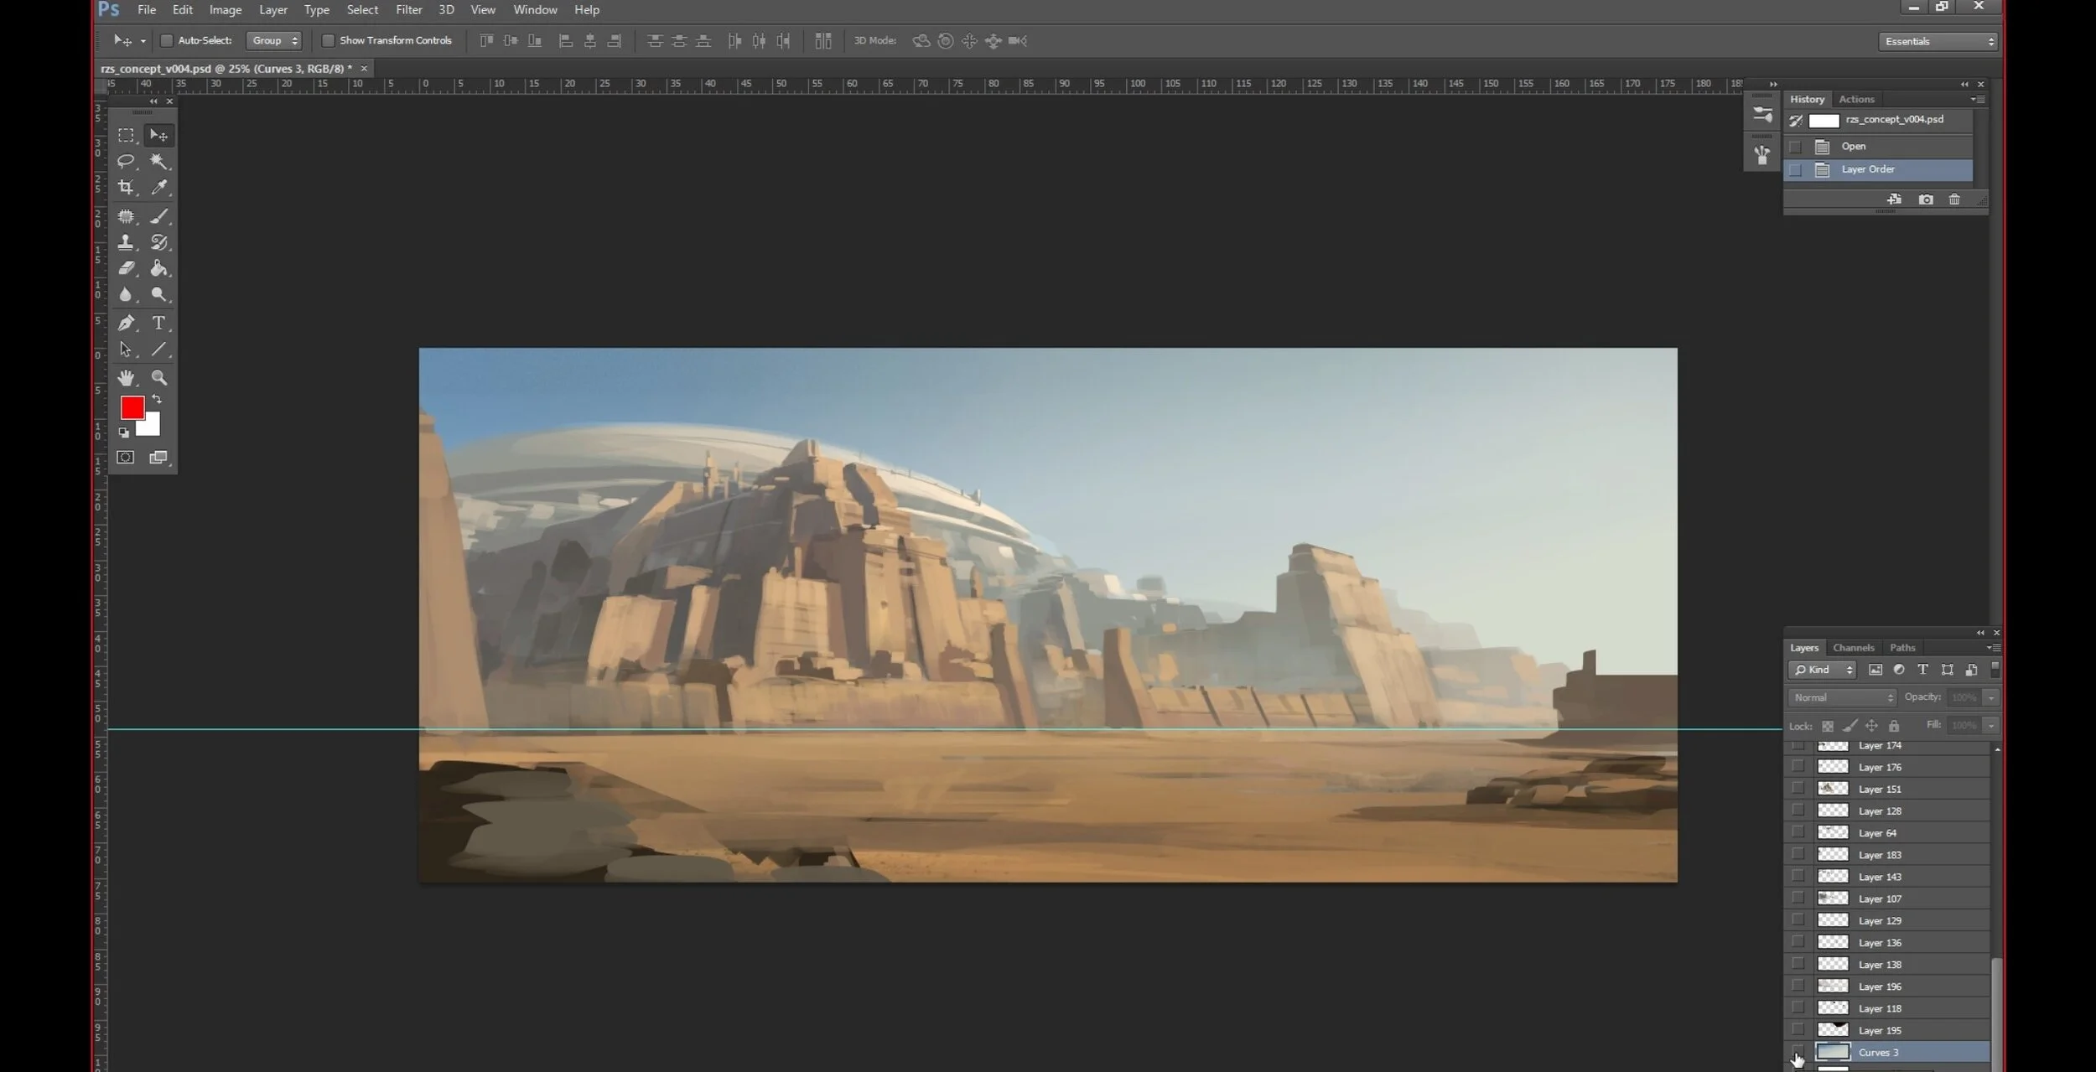
Task: Click the red foreground color swatch
Action: [x=132, y=407]
